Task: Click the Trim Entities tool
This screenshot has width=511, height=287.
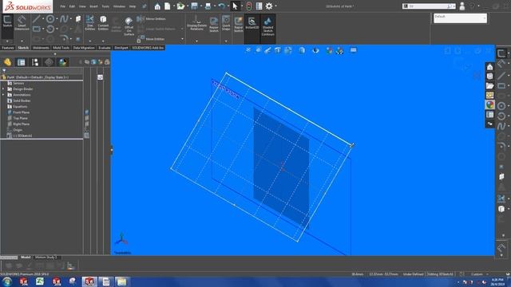Action: [x=90, y=23]
